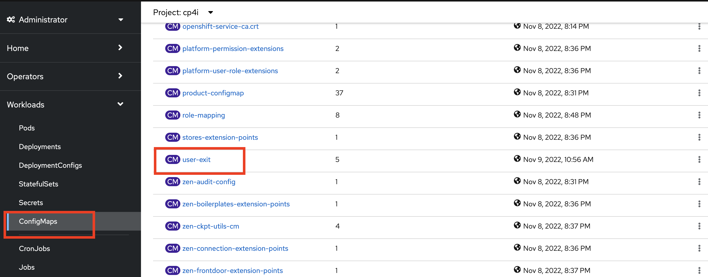Open kebab menu for user-exit row
708x277 pixels.
[699, 159]
